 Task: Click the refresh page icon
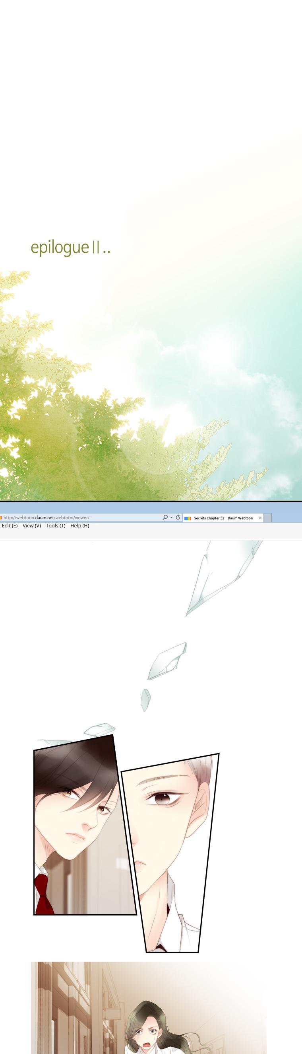tap(178, 517)
